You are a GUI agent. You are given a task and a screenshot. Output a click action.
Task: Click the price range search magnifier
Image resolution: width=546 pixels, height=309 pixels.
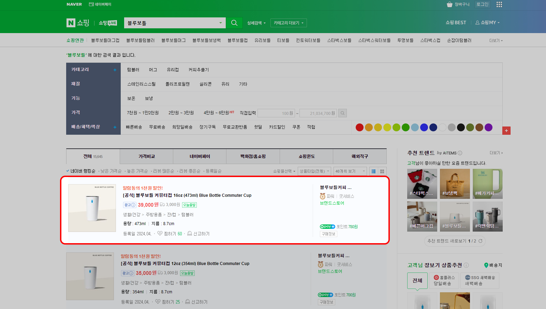click(343, 113)
